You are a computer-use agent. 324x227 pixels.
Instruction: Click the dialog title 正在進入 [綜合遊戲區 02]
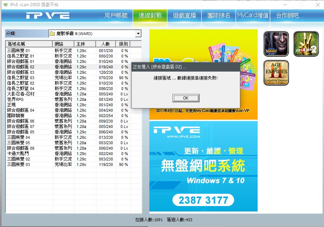(x=159, y=67)
